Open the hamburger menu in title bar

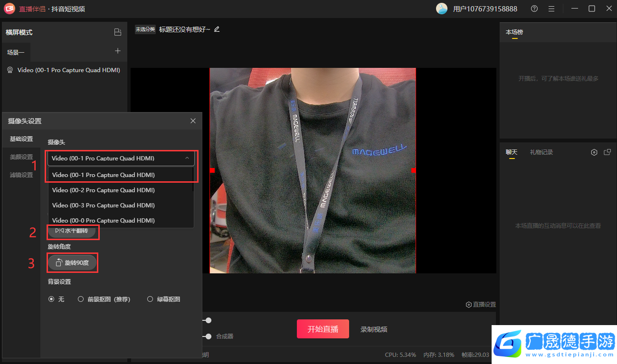pos(551,9)
